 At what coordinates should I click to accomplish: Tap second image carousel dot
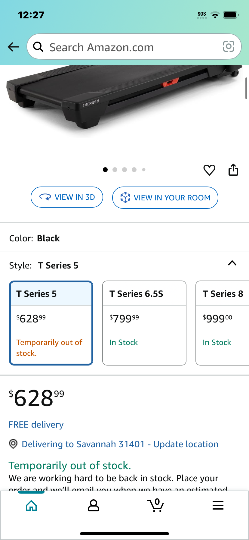click(115, 170)
